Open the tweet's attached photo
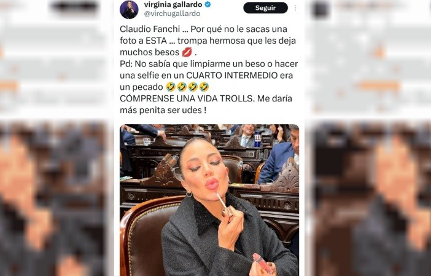This screenshot has width=431, height=276. [209, 200]
